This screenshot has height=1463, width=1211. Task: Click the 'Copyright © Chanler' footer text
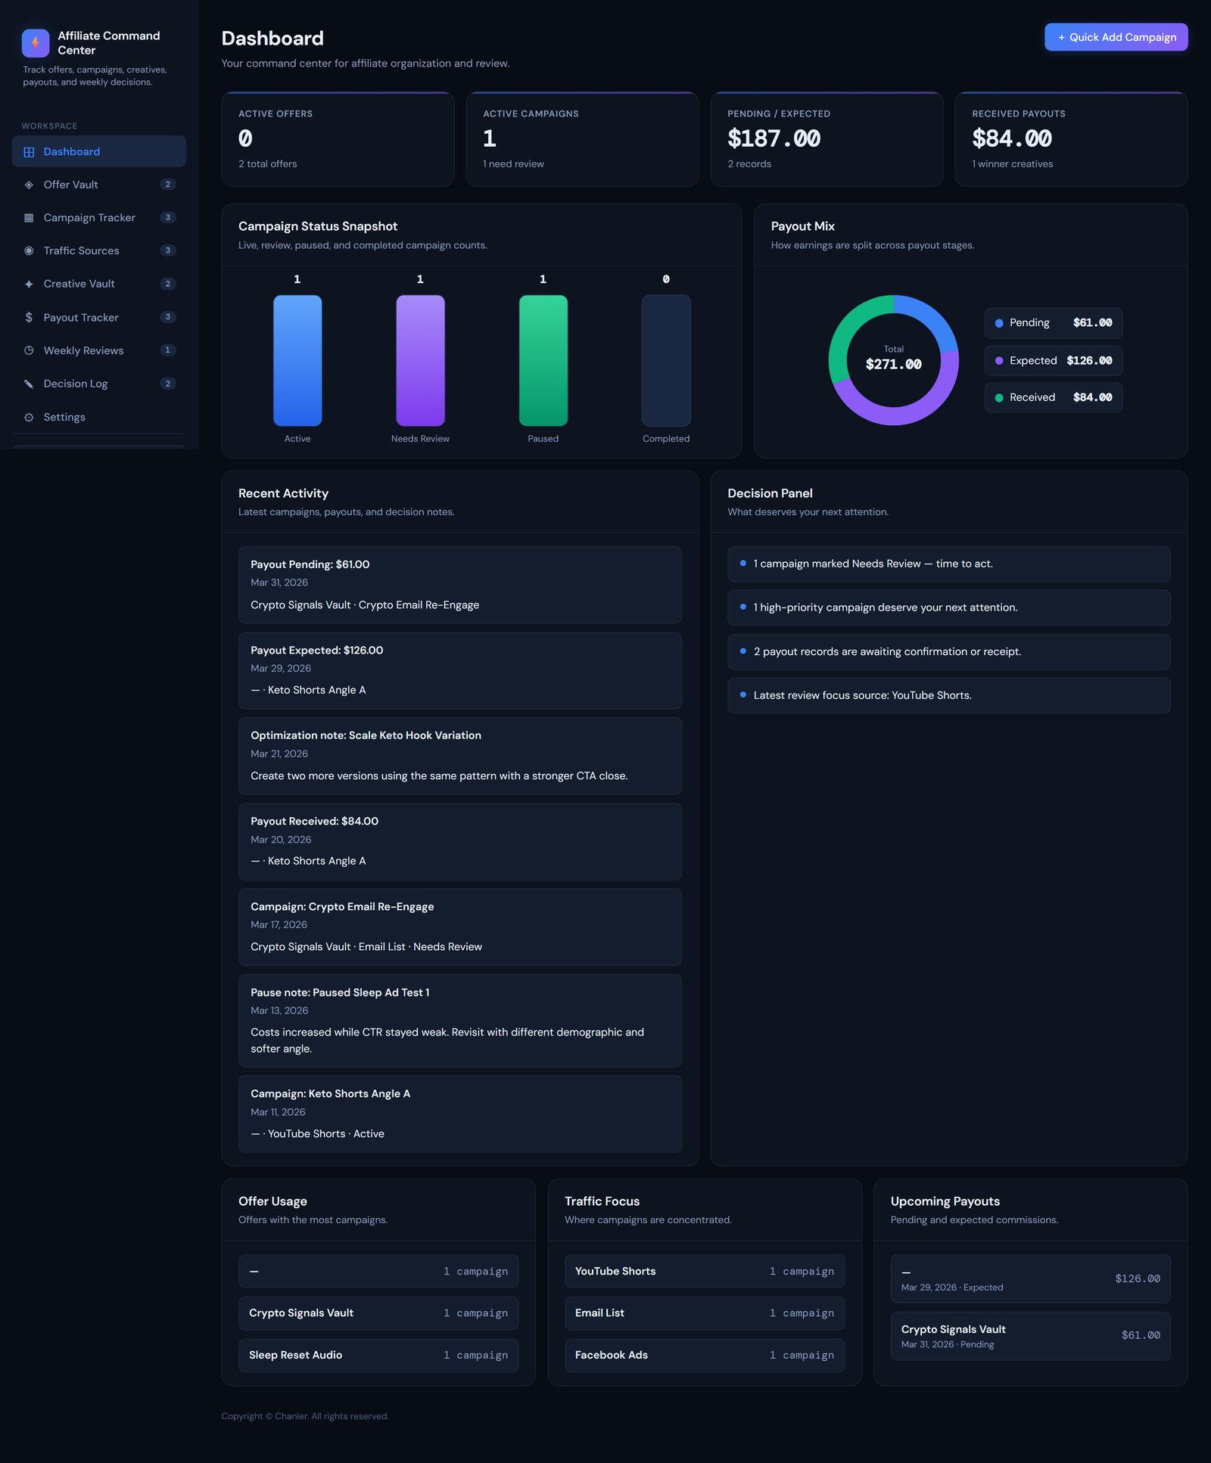305,1416
